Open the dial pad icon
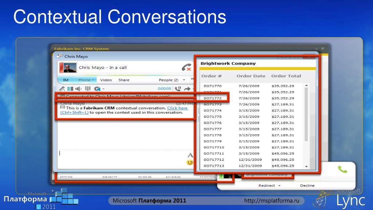373x210 pixels. [x=88, y=89]
